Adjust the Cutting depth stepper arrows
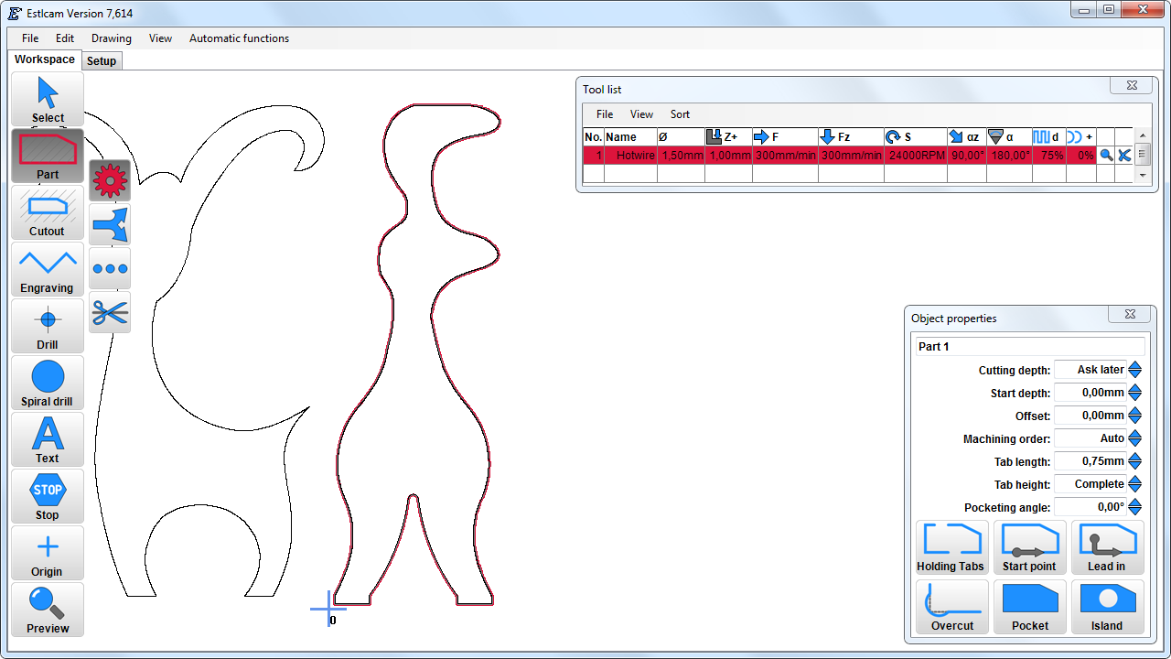This screenshot has height=659, width=1171. pos(1135,370)
